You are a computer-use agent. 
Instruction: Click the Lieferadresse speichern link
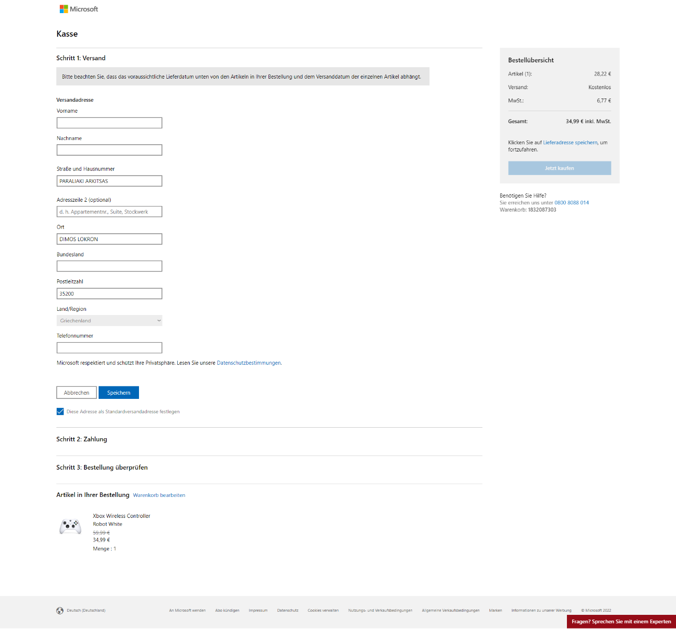coord(570,143)
